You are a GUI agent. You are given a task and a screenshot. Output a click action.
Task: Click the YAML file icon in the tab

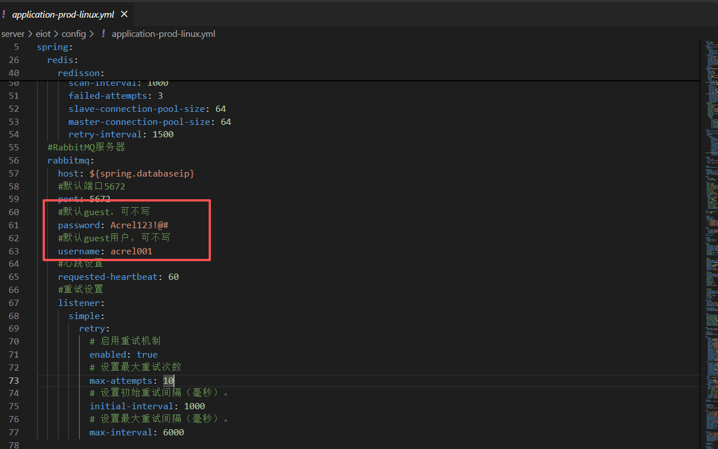[4, 14]
